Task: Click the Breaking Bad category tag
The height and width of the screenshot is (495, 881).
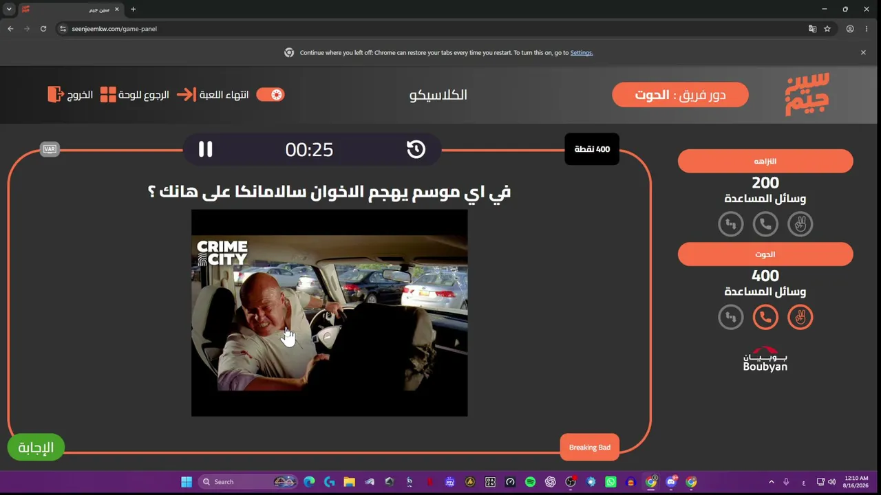Action: coord(590,448)
